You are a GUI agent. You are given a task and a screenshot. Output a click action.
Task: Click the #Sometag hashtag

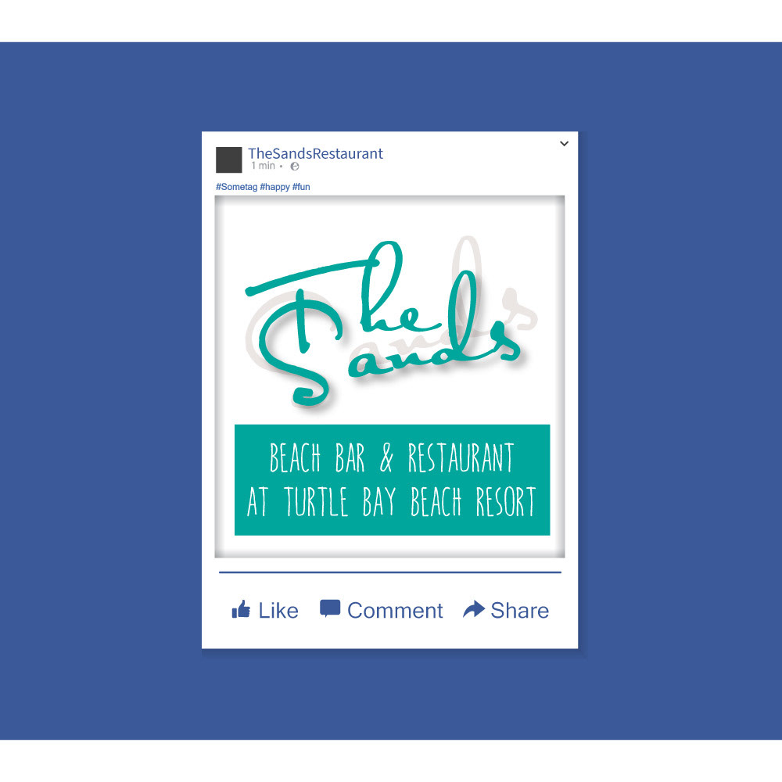[236, 187]
